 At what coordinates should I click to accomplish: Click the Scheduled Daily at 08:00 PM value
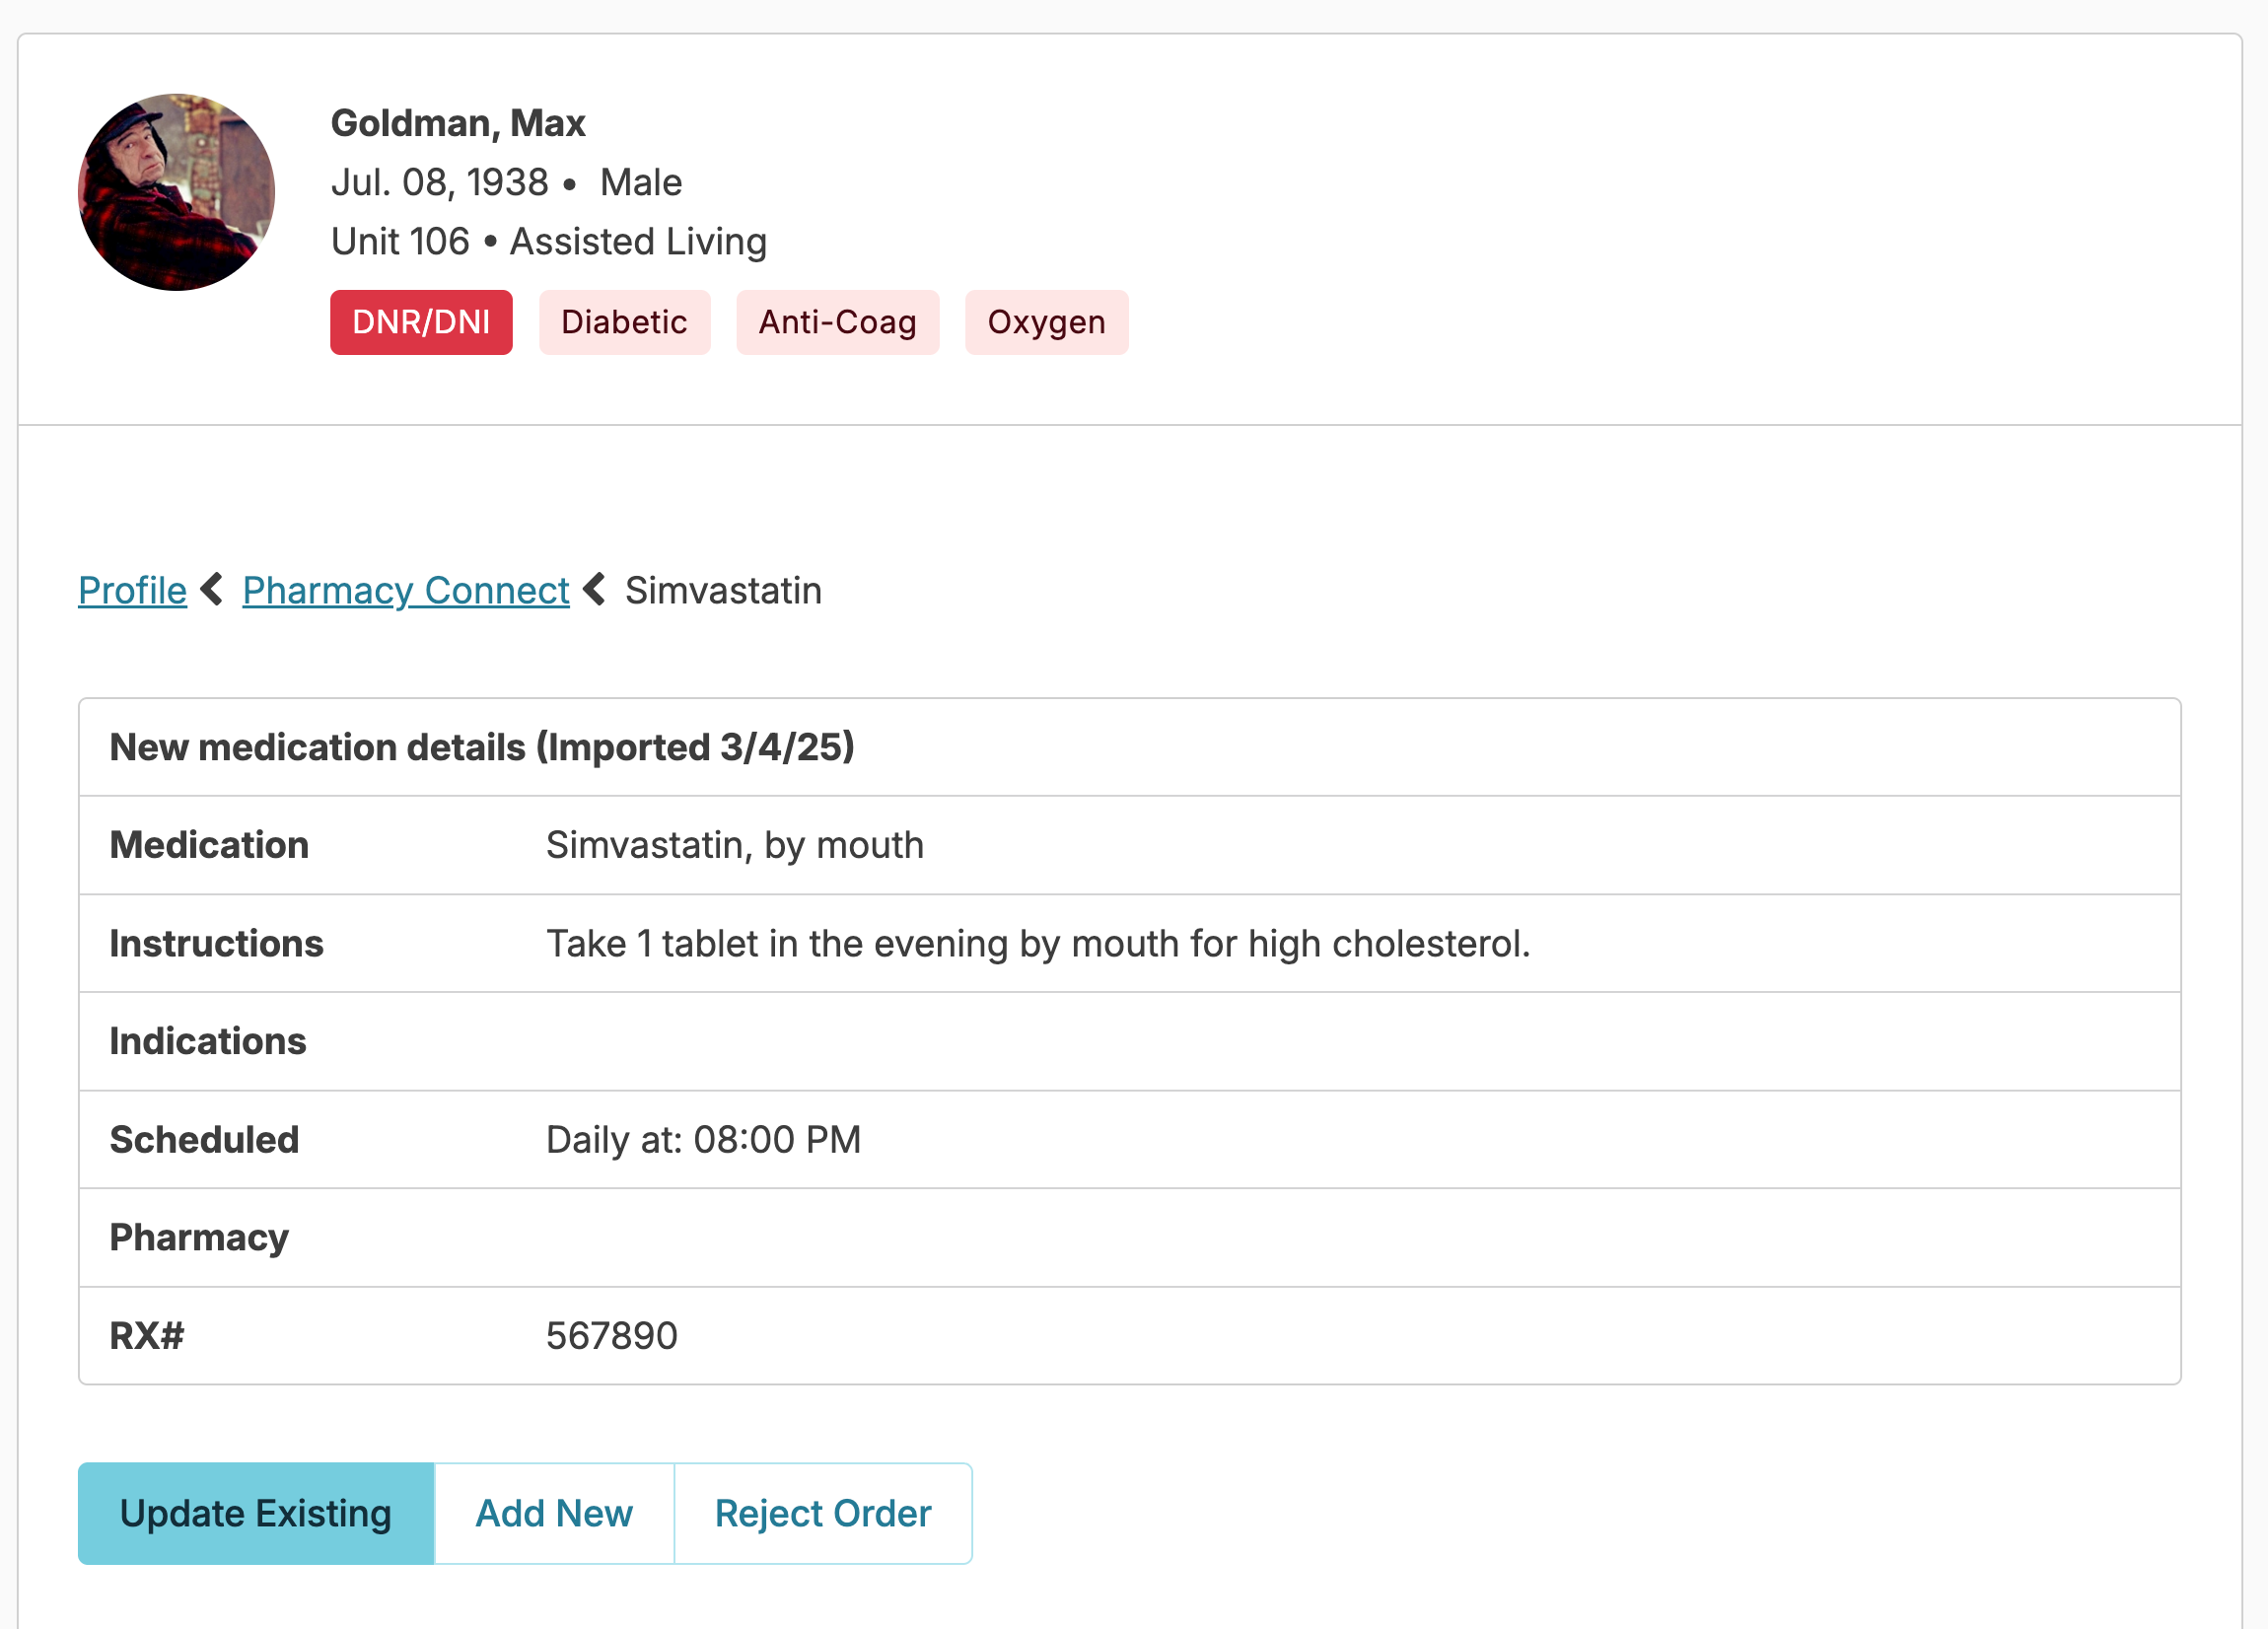703,1139
